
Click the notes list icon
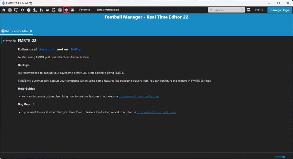[x=60, y=10]
